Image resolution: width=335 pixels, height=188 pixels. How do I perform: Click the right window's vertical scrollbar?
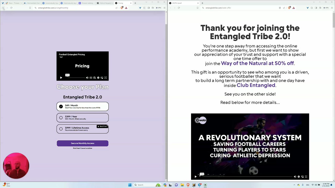[x=334, y=20]
